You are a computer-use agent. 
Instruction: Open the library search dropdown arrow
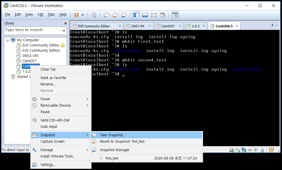(x=64, y=31)
